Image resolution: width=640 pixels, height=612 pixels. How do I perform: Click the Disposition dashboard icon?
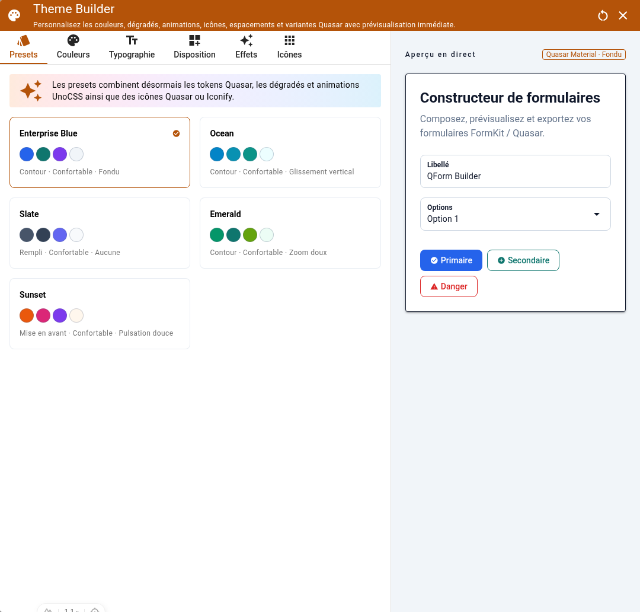194,40
